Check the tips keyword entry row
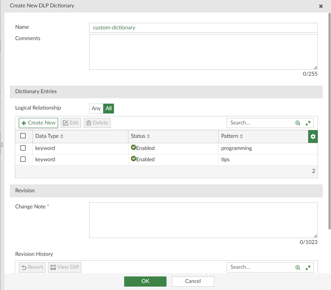331x290 pixels. [24, 159]
